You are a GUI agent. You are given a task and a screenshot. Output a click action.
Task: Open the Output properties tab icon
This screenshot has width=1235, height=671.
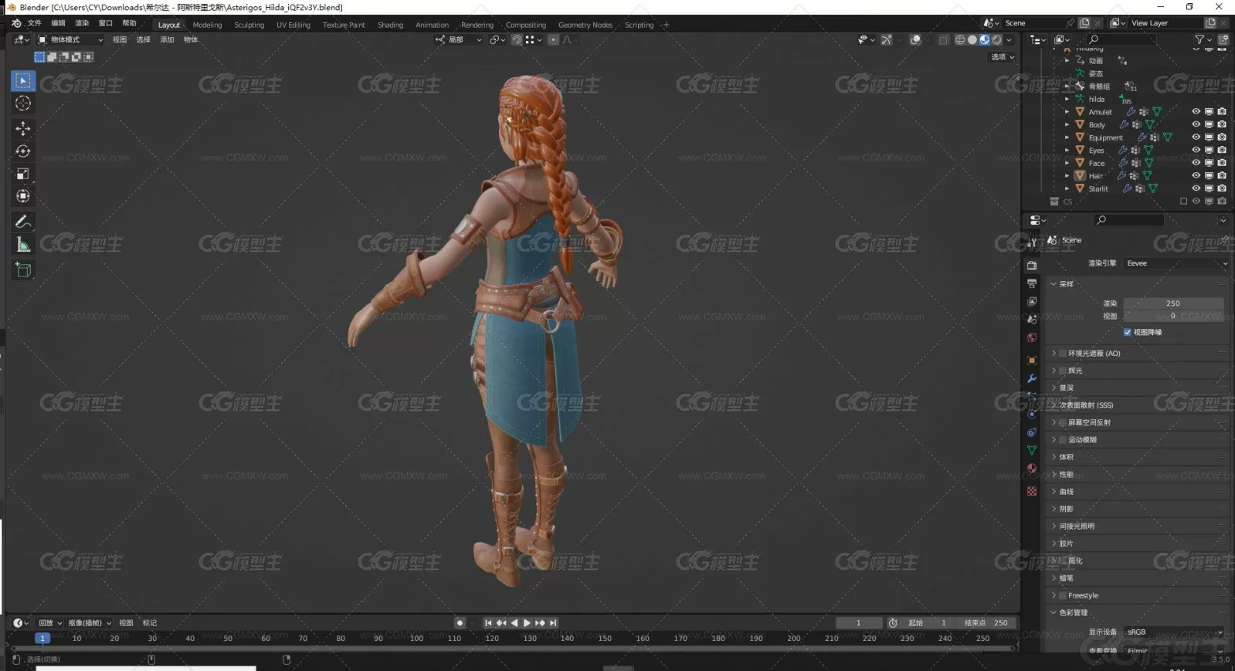[1032, 283]
